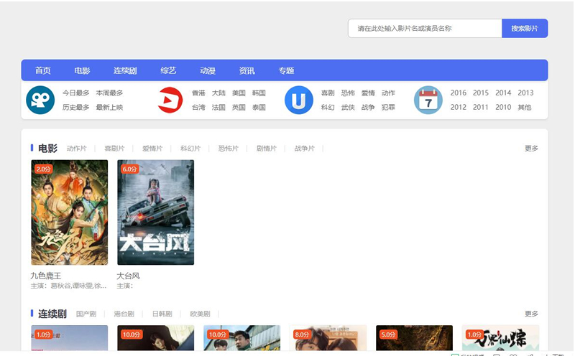The image size is (575, 356).
Task: Open the 综艺 navigation tab
Action: (x=168, y=70)
